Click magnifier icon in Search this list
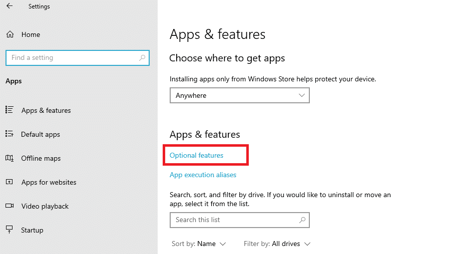Viewport: 449px width, 254px height. pyautogui.click(x=302, y=220)
